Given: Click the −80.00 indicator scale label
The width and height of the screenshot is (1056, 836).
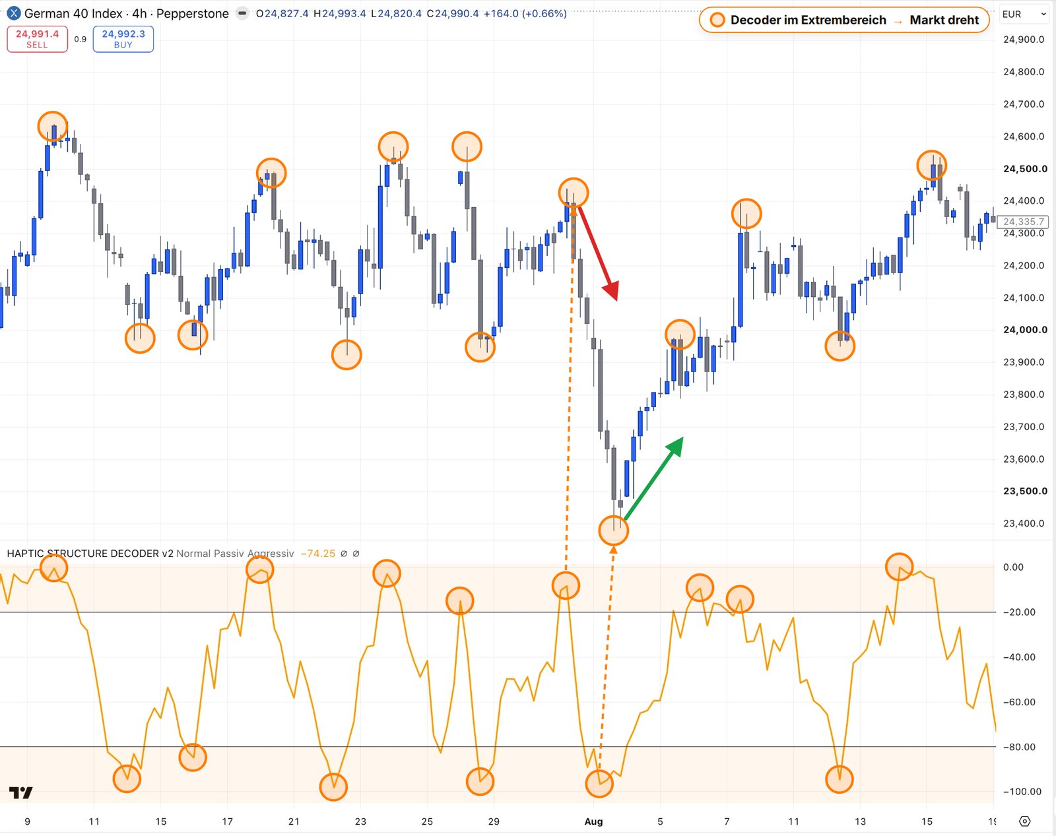Looking at the screenshot, I should (x=1019, y=747).
